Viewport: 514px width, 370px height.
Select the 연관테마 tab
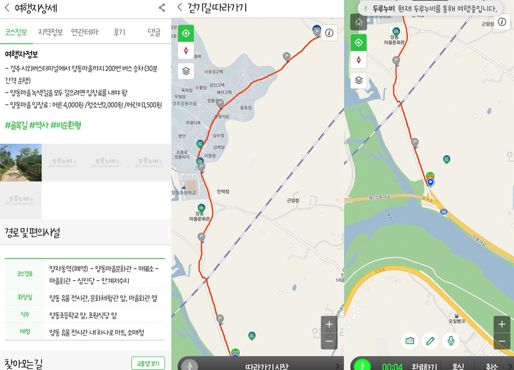[x=84, y=32]
